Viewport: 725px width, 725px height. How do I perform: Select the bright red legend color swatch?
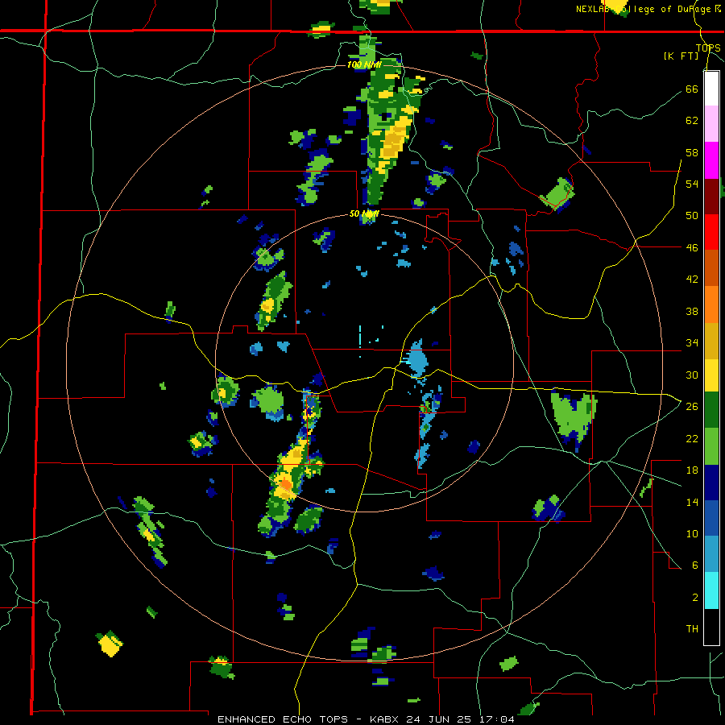click(x=711, y=232)
